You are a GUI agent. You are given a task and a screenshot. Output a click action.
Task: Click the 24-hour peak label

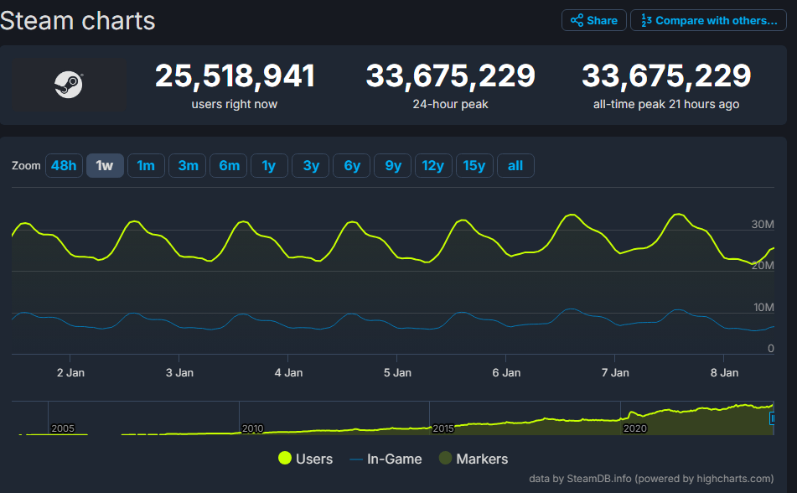(450, 104)
